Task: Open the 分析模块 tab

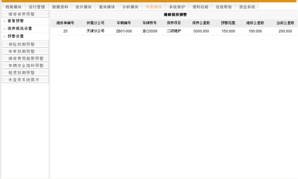Action: (130, 7)
